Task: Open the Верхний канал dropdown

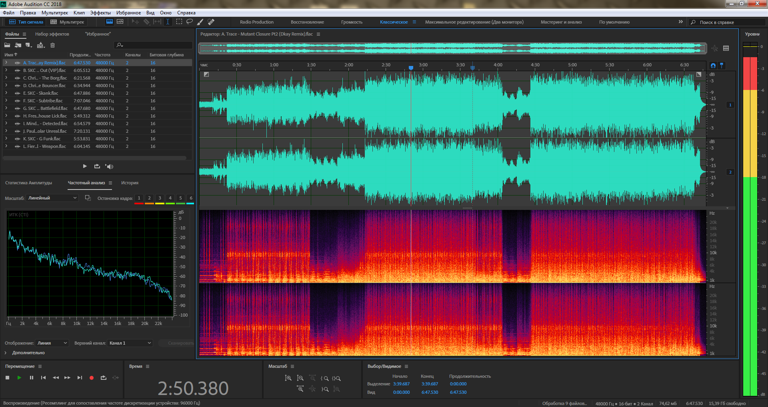Action: pos(130,343)
